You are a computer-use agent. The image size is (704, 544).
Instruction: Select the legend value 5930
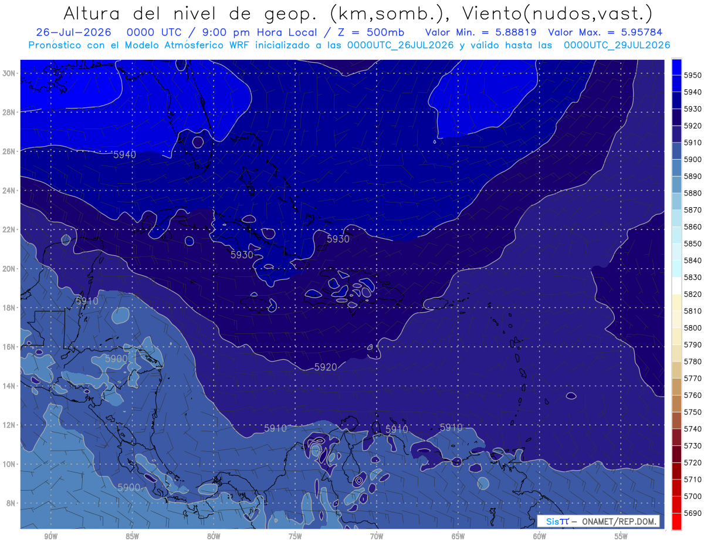[x=693, y=109]
